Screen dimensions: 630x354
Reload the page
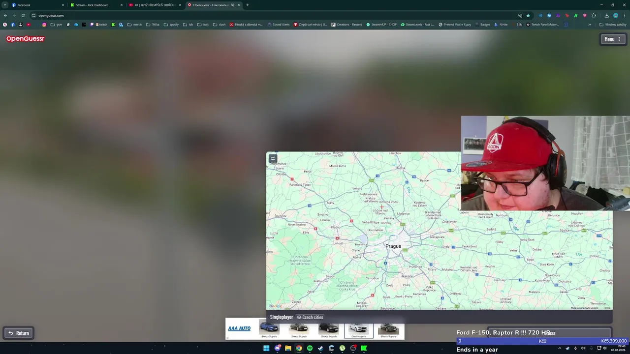(23, 15)
